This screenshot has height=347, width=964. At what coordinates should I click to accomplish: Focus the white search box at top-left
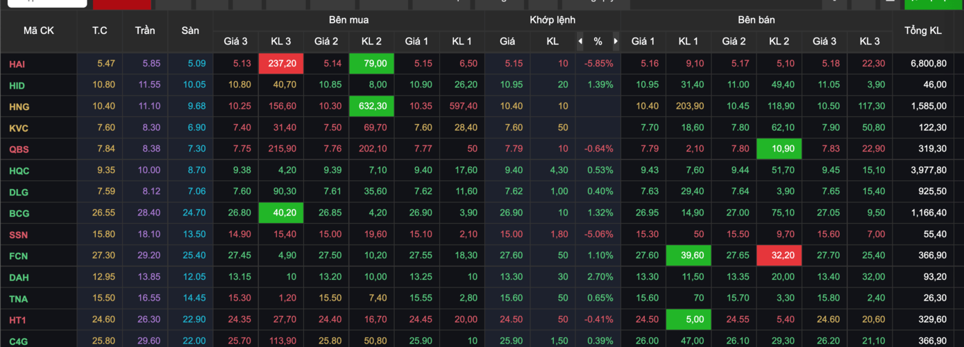[x=47, y=3]
